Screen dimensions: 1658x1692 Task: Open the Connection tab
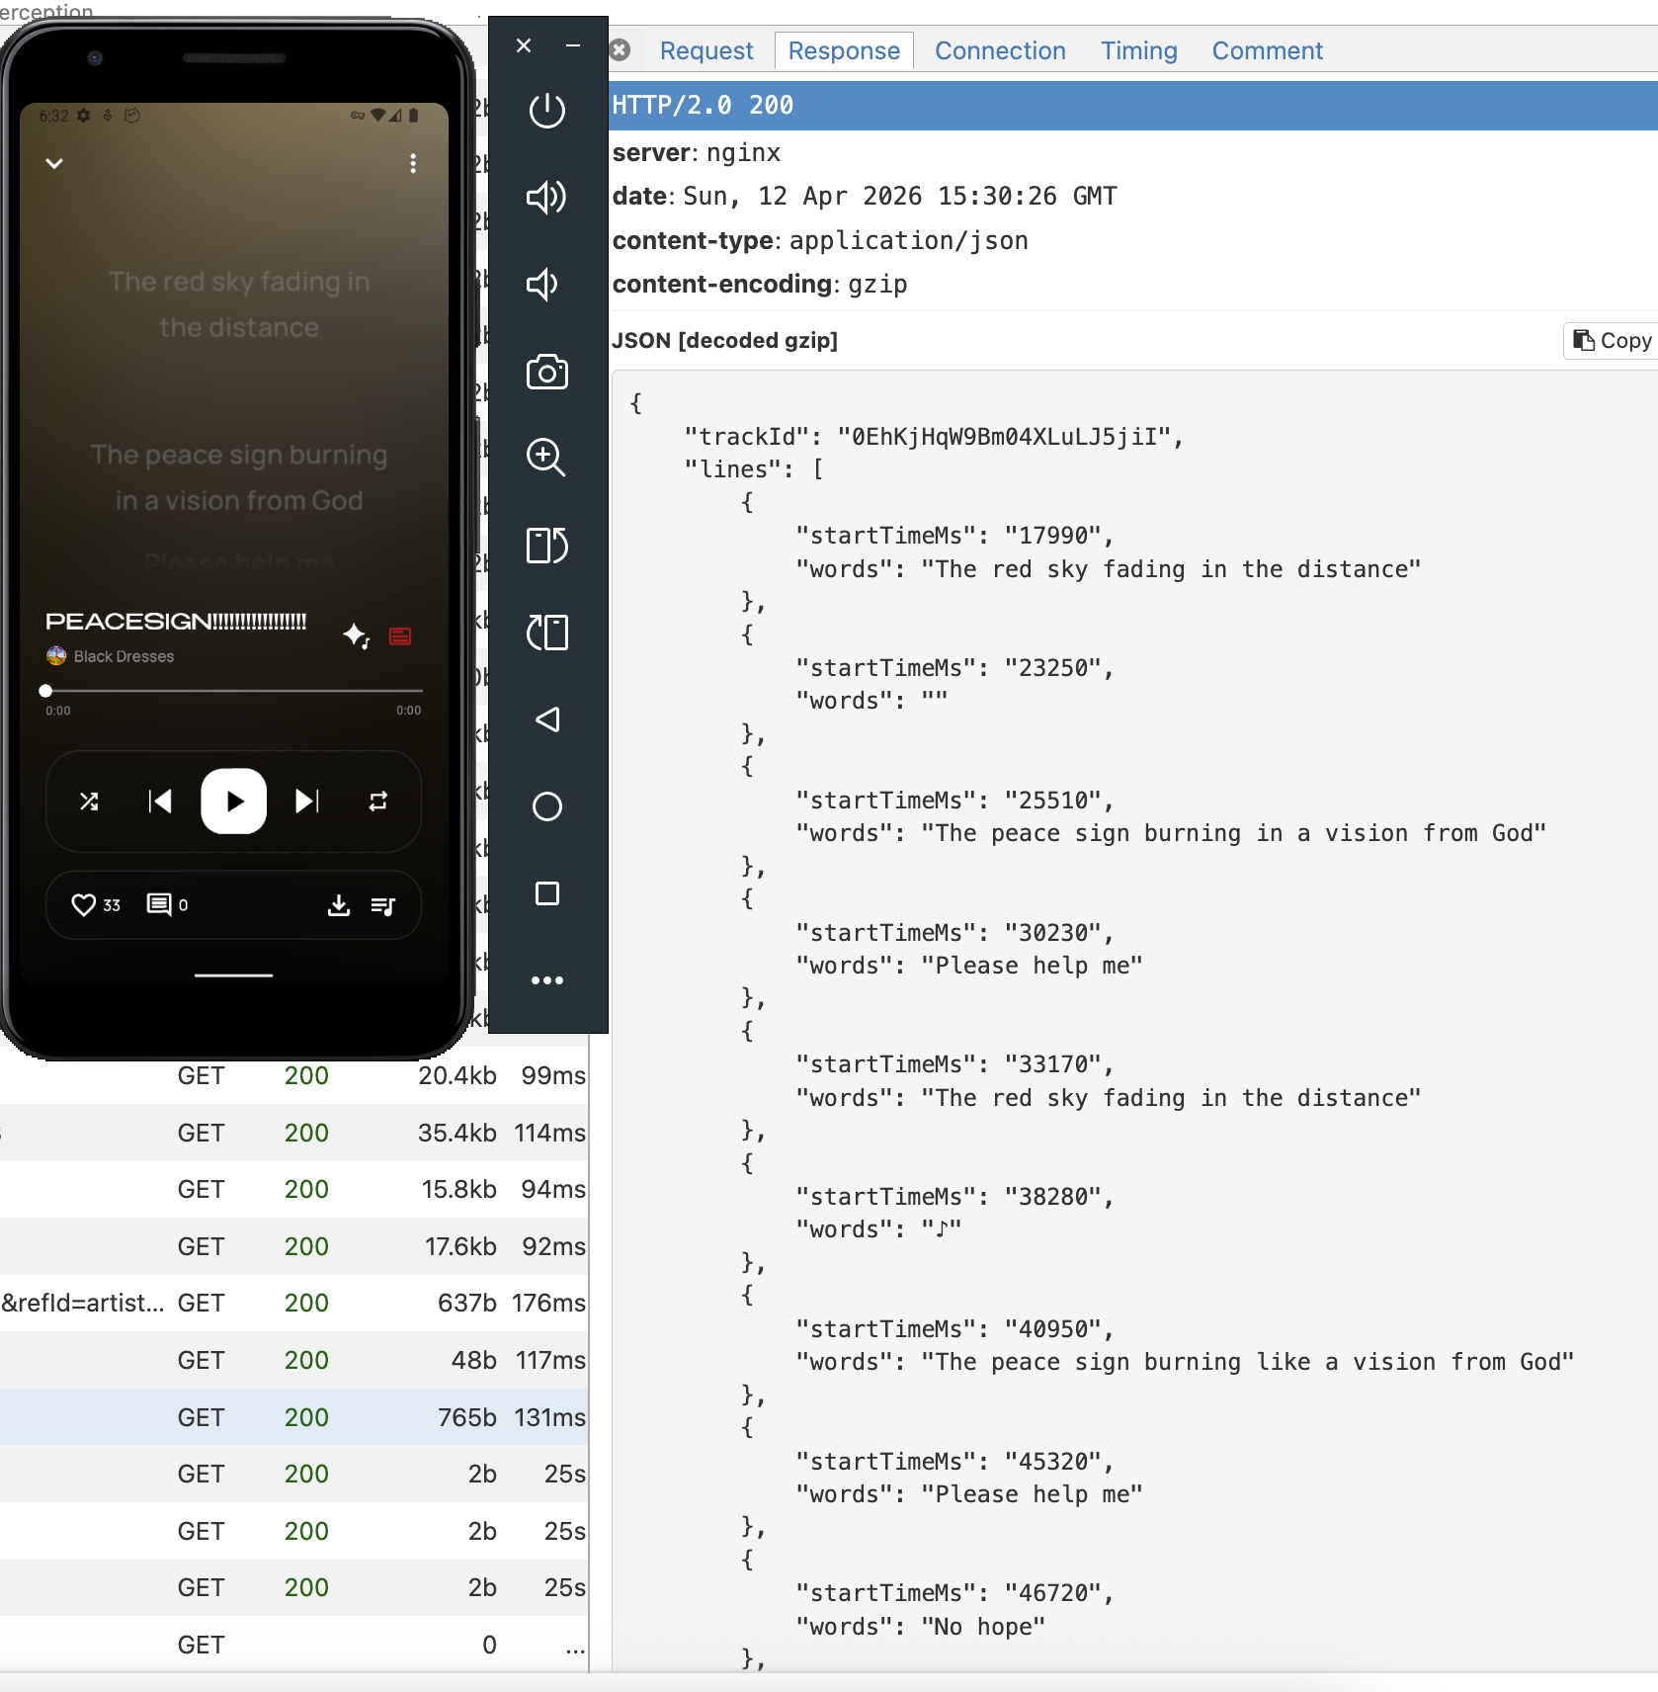[1000, 50]
